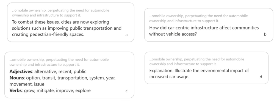Click the "increased car usage." line

pyautogui.click(x=169, y=77)
